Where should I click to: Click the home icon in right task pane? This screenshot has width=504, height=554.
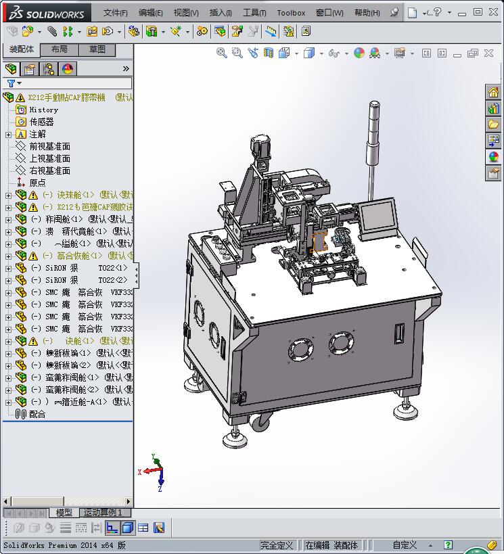pos(494,93)
